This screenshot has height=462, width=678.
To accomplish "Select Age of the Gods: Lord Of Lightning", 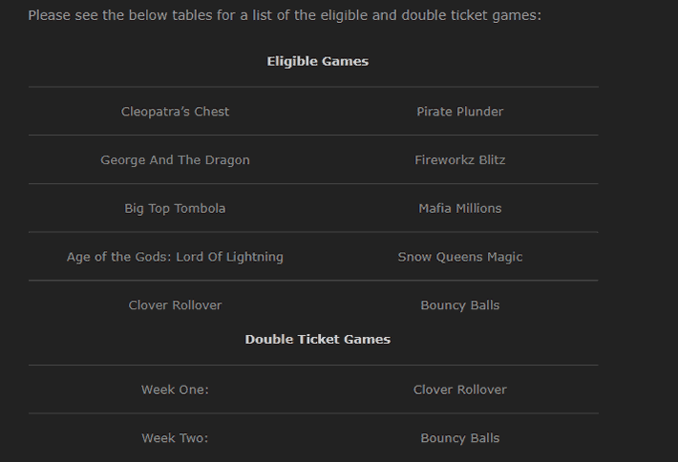I will (x=175, y=257).
